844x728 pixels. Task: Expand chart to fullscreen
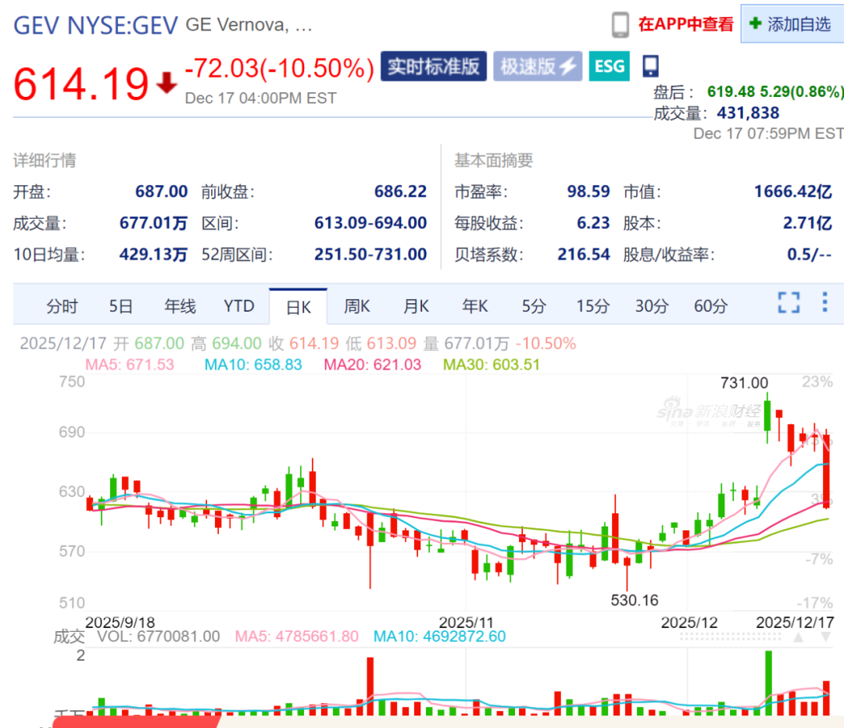(x=789, y=302)
